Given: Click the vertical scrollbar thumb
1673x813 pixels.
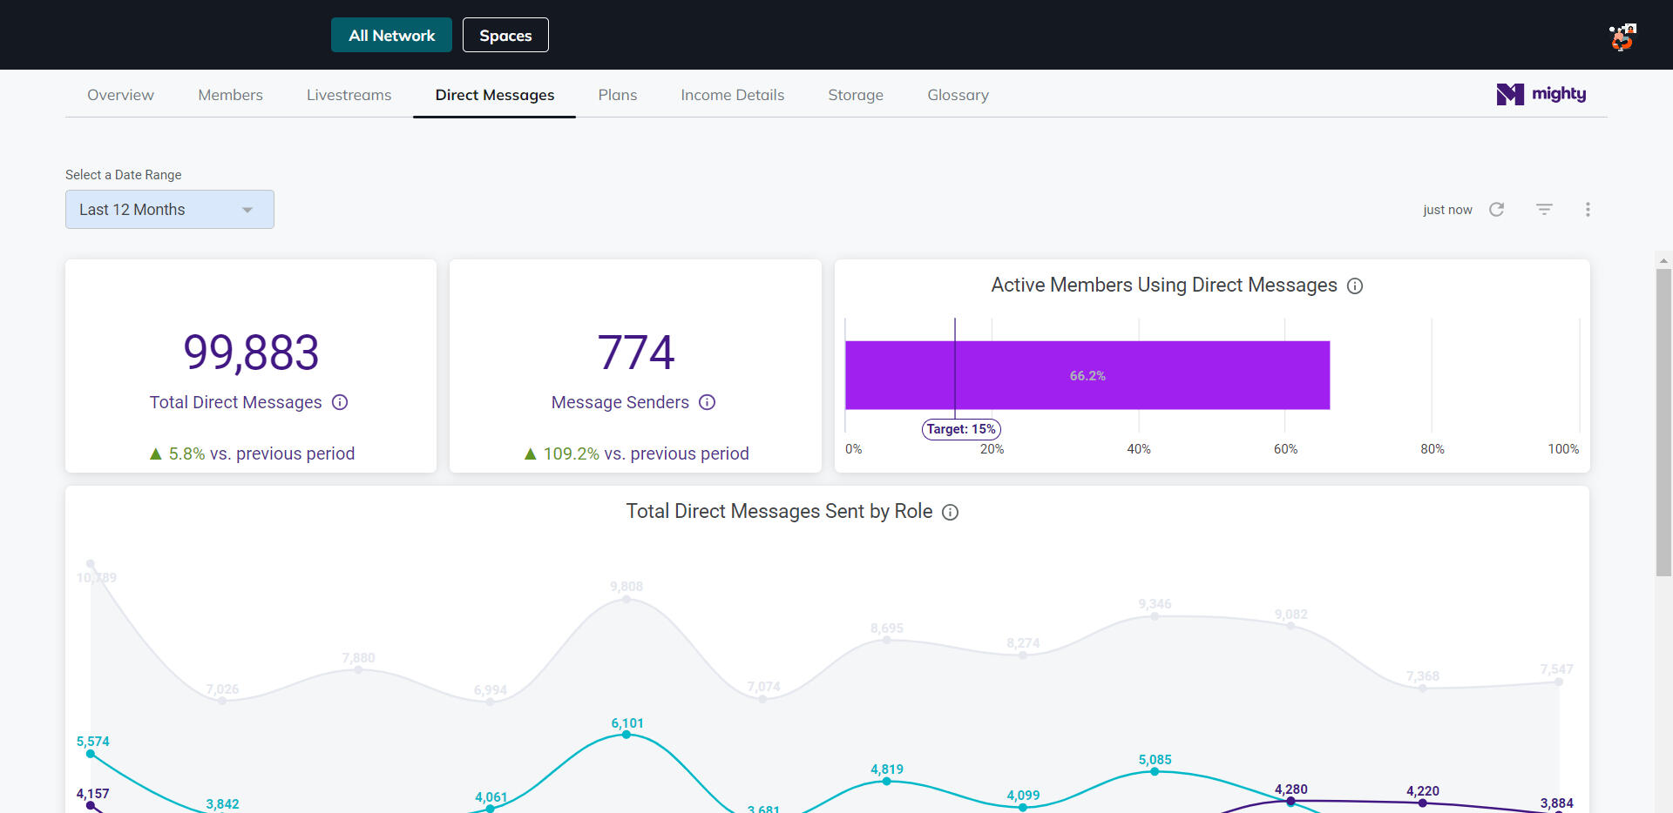Looking at the screenshot, I should 1663,422.
